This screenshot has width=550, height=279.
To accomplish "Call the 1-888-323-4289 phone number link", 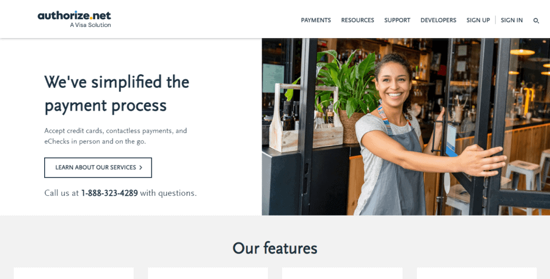I will click(109, 193).
